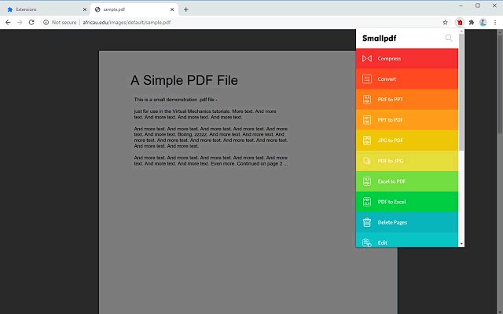Close the sample.pdf tab
Screen dimensions: 503x314
(172, 9)
